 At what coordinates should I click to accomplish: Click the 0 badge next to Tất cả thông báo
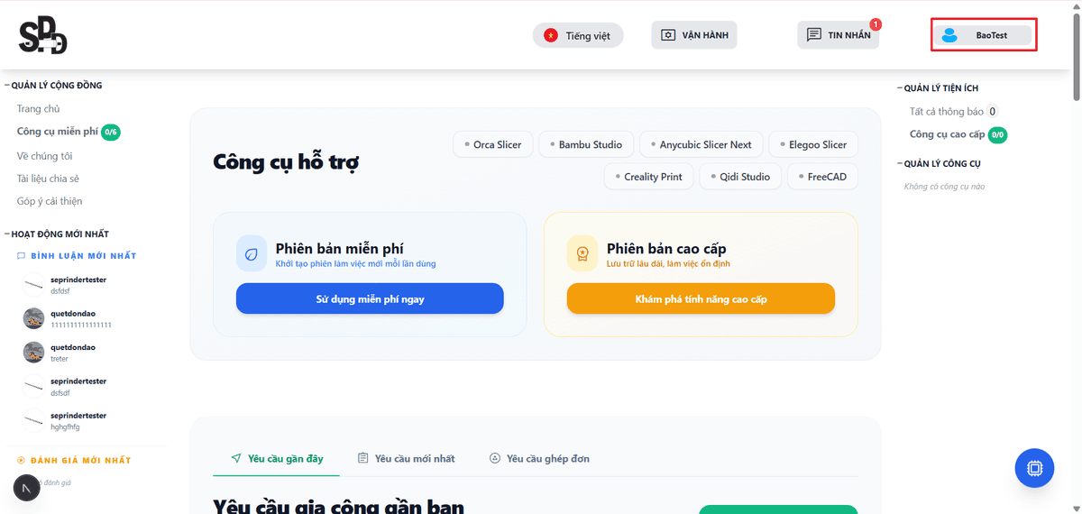click(x=993, y=112)
